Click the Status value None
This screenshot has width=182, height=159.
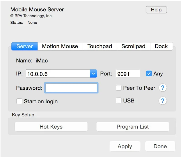[x=32, y=23]
